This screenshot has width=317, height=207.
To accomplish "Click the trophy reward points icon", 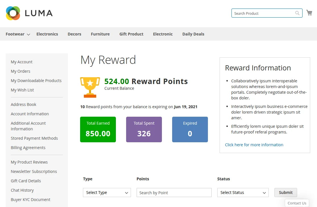I will coord(90,87).
